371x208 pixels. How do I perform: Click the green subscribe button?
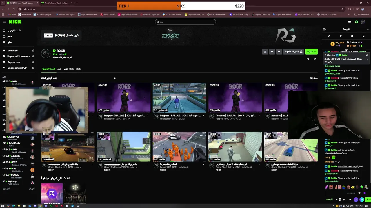pyautogui.click(x=311, y=51)
